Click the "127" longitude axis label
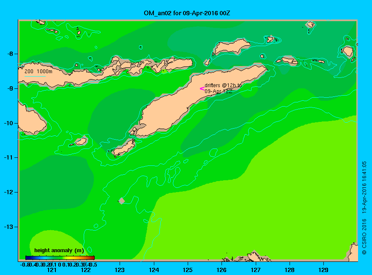The image size is (372, 275). (255, 270)
